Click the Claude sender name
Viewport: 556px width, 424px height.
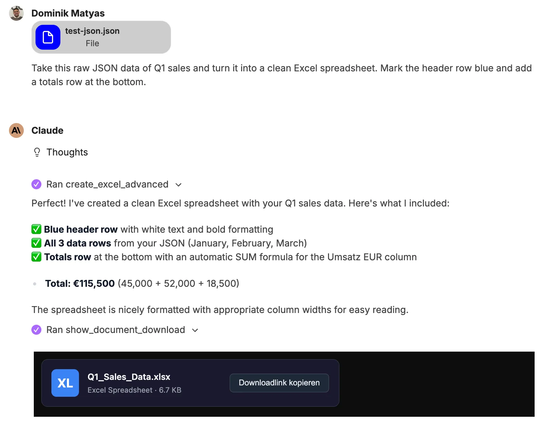[x=47, y=130]
